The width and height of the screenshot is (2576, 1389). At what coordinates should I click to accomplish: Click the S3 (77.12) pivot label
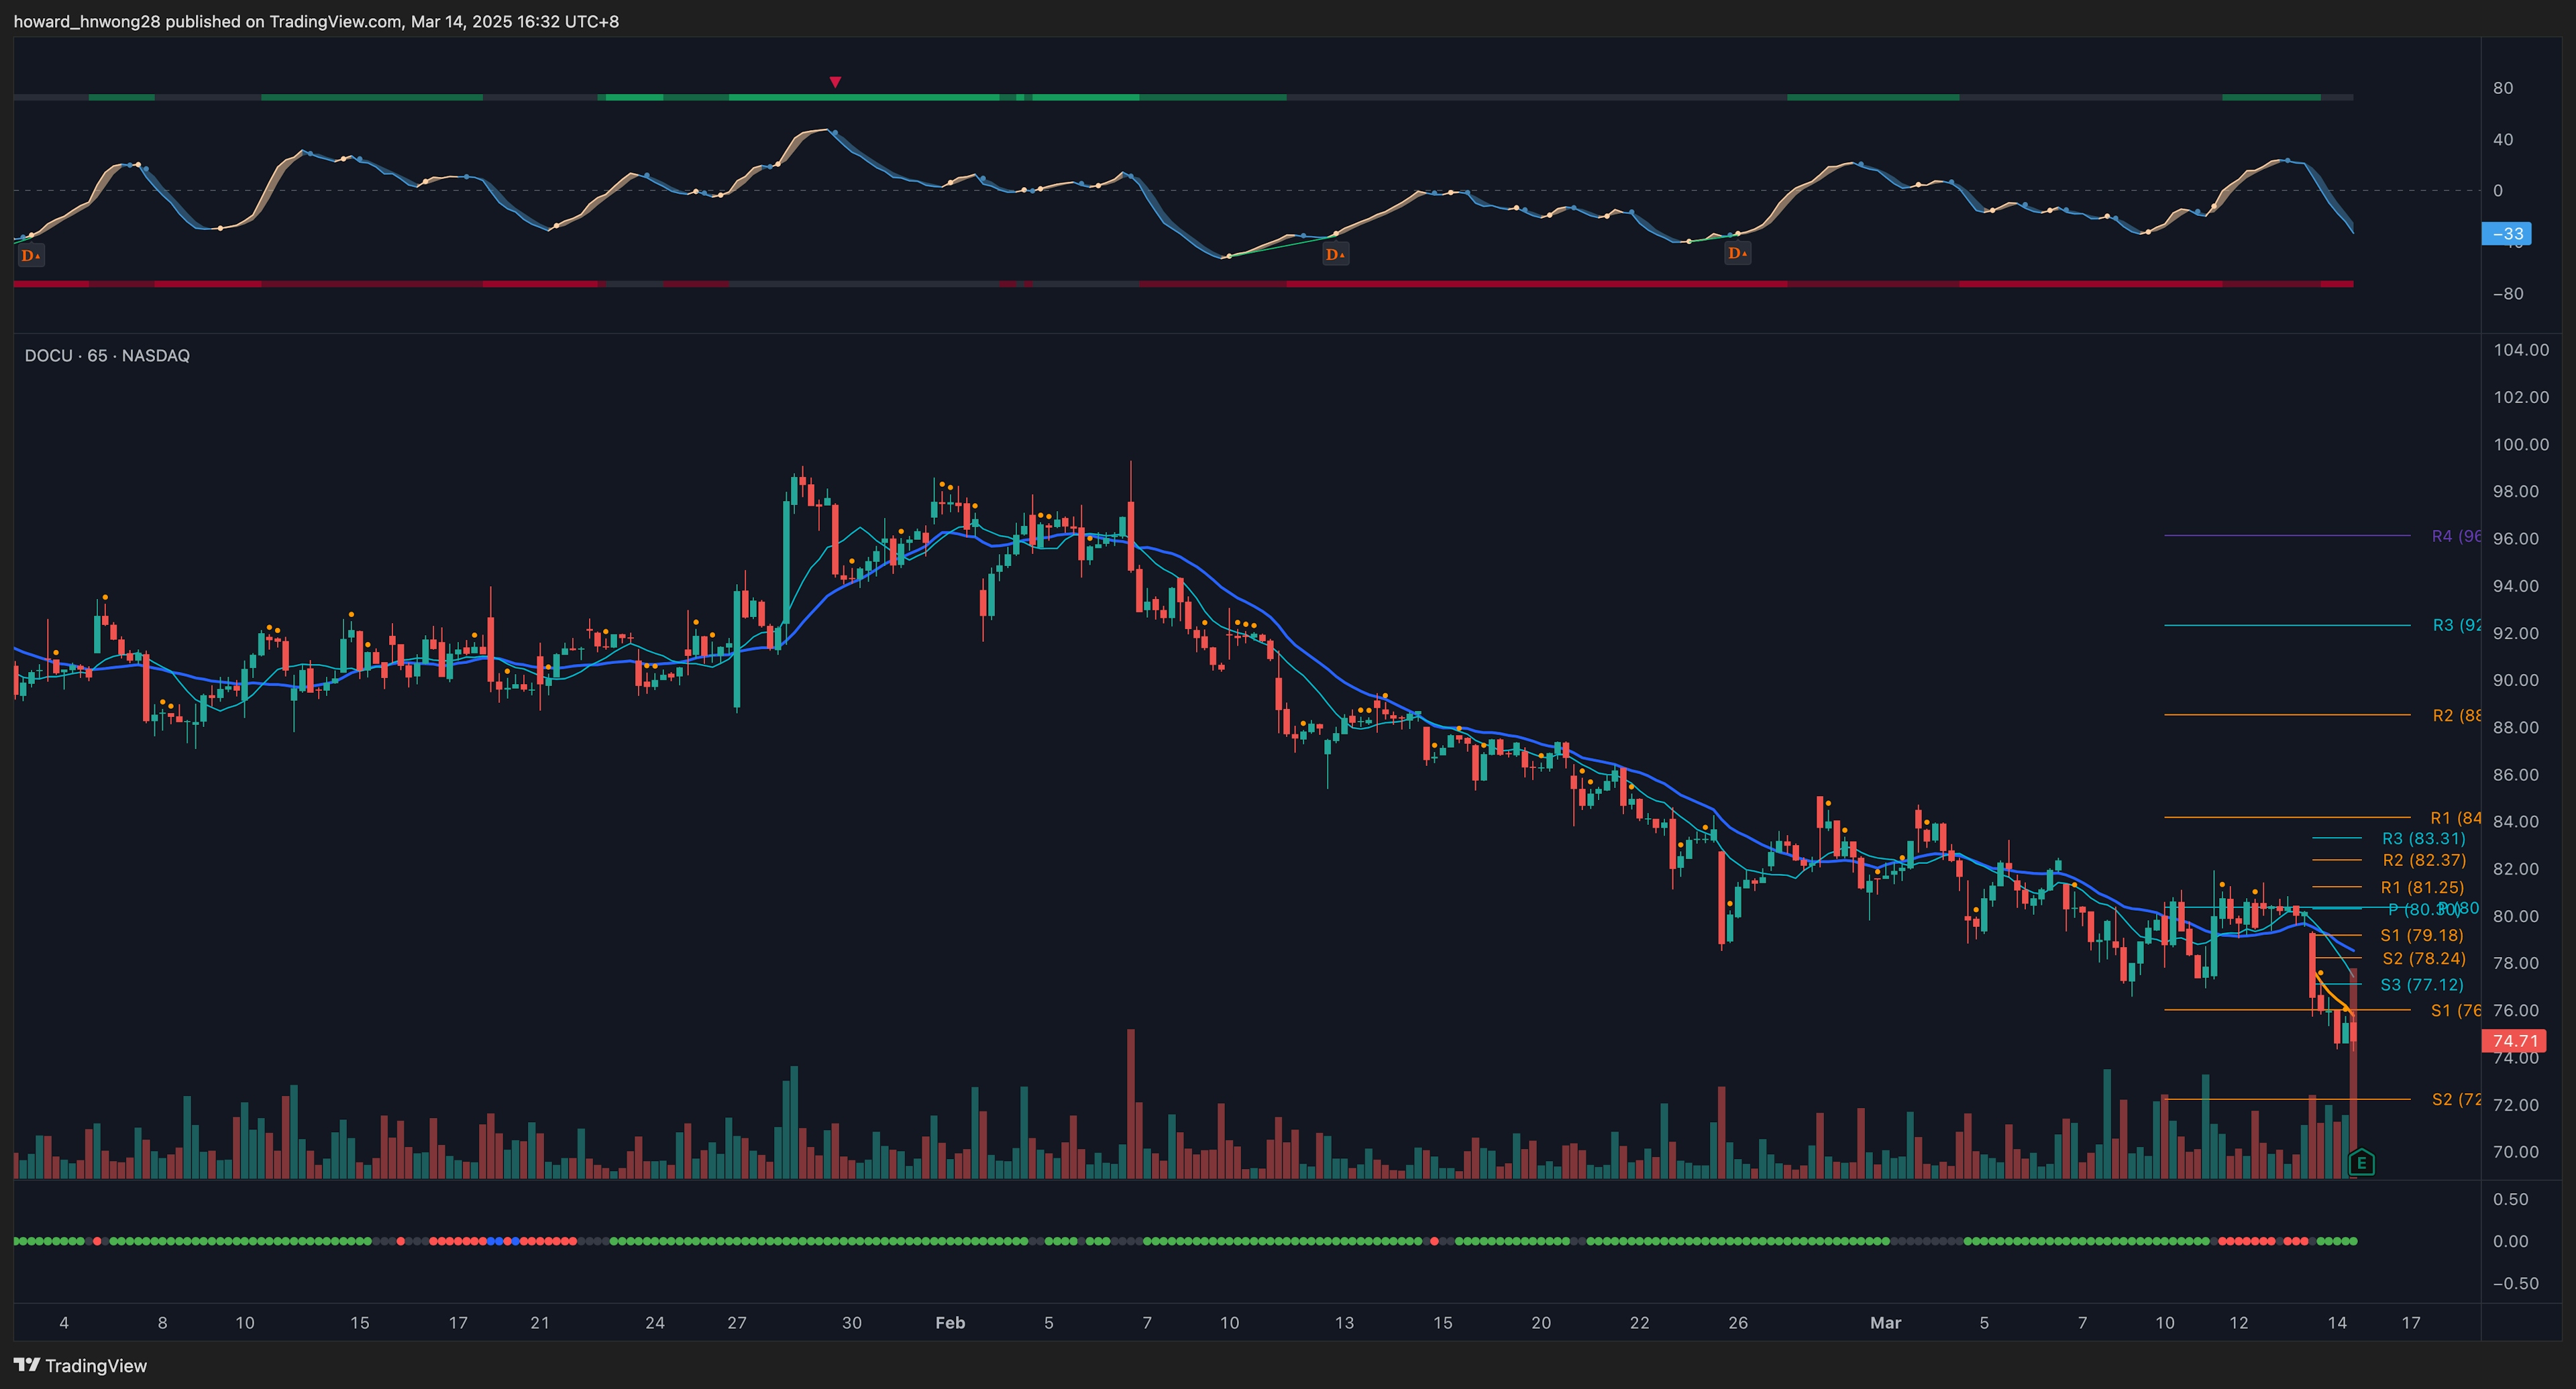pyautogui.click(x=2422, y=984)
